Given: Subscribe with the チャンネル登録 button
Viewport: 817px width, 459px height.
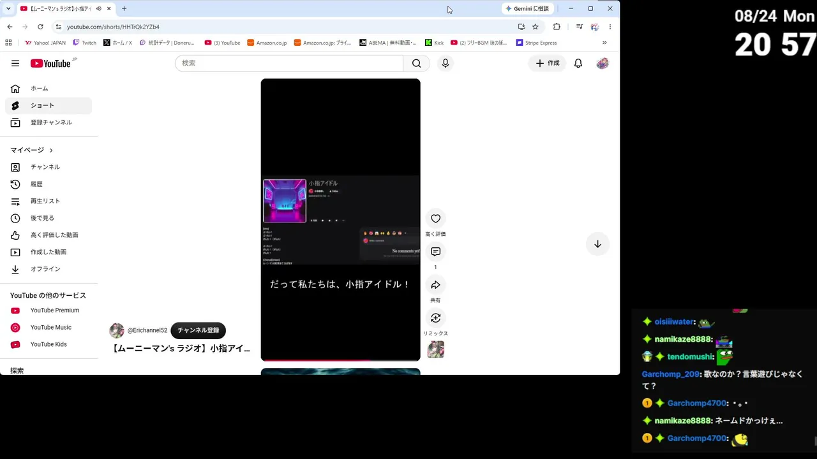Looking at the screenshot, I should (199, 330).
